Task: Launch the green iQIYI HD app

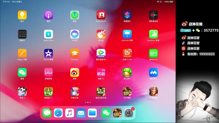Action: click(154, 53)
